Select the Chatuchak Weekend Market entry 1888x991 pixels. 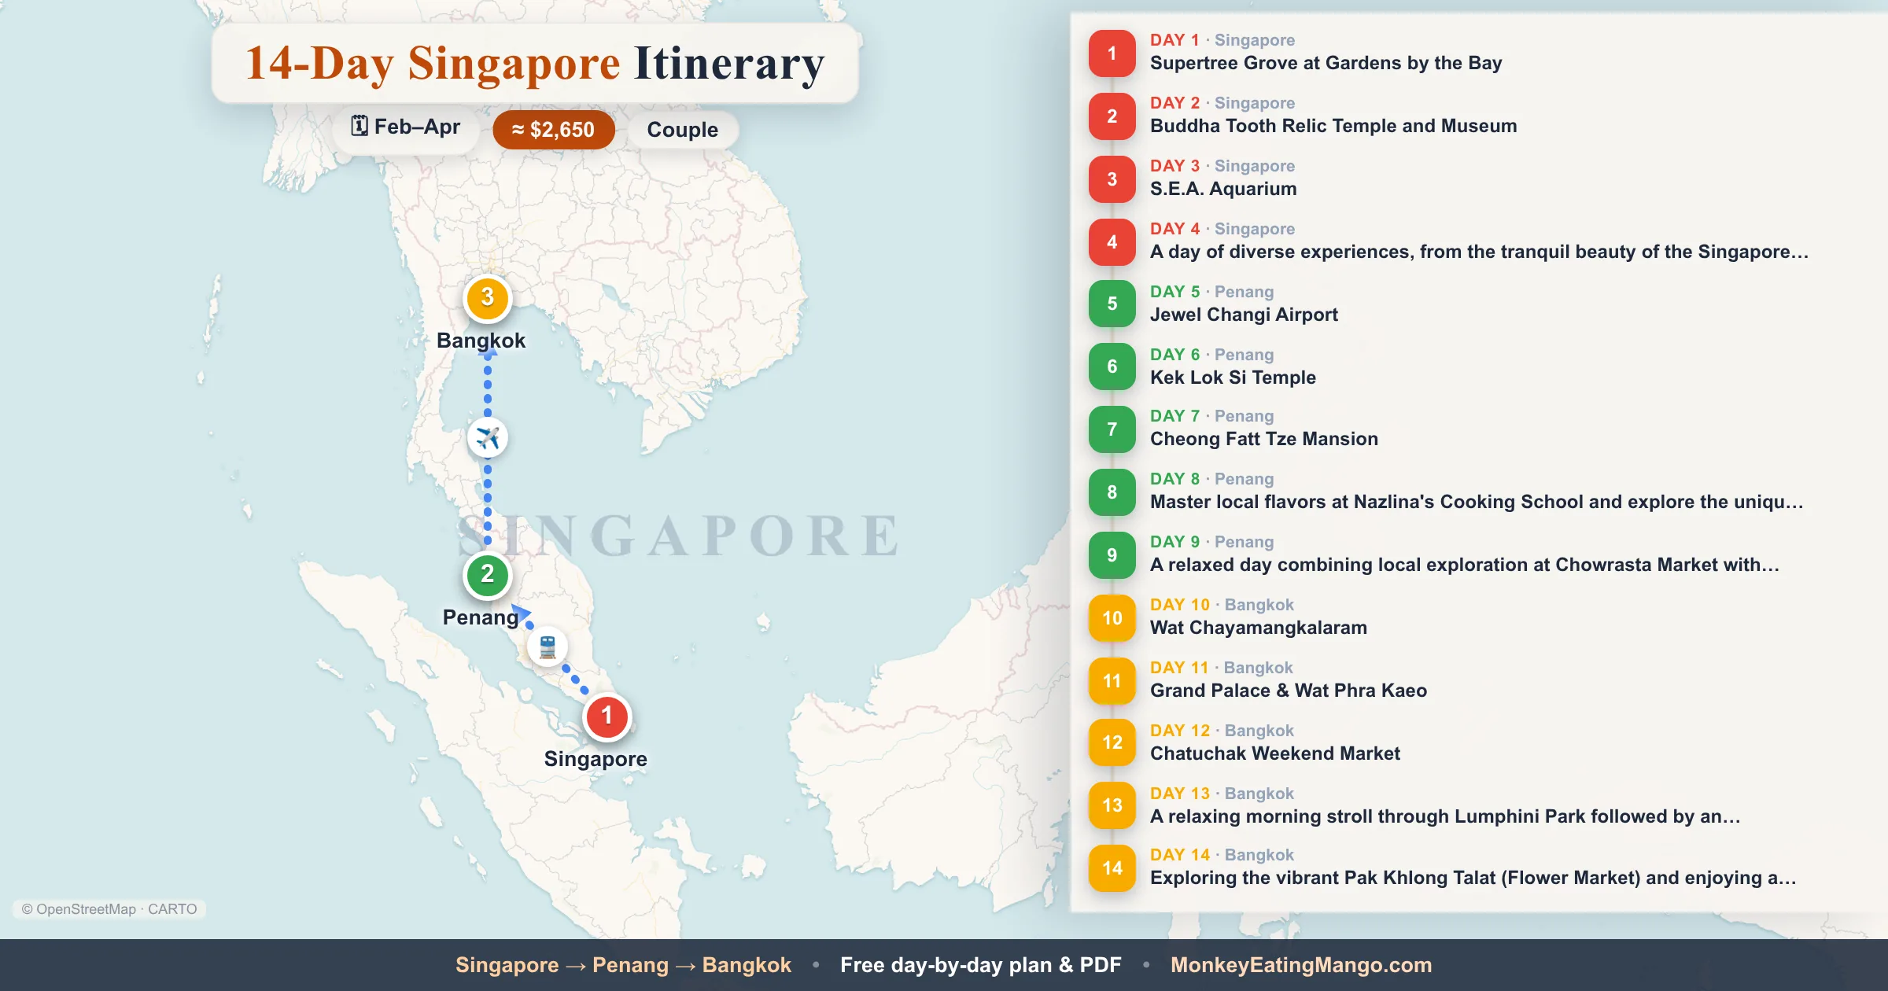pyautogui.click(x=1275, y=753)
